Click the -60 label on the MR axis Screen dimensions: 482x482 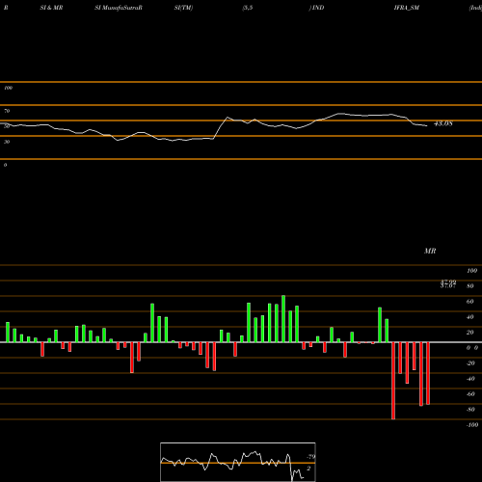(470, 394)
